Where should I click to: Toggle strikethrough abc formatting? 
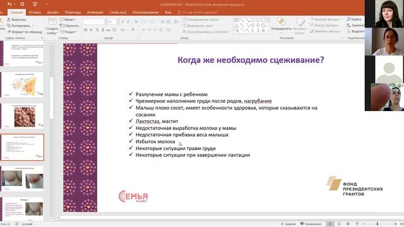click(x=109, y=30)
